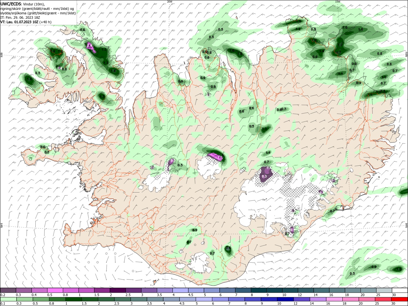The height and width of the screenshot is (306, 408).
Task: Click the UWC/ECDS title text
Action: click(11, 4)
